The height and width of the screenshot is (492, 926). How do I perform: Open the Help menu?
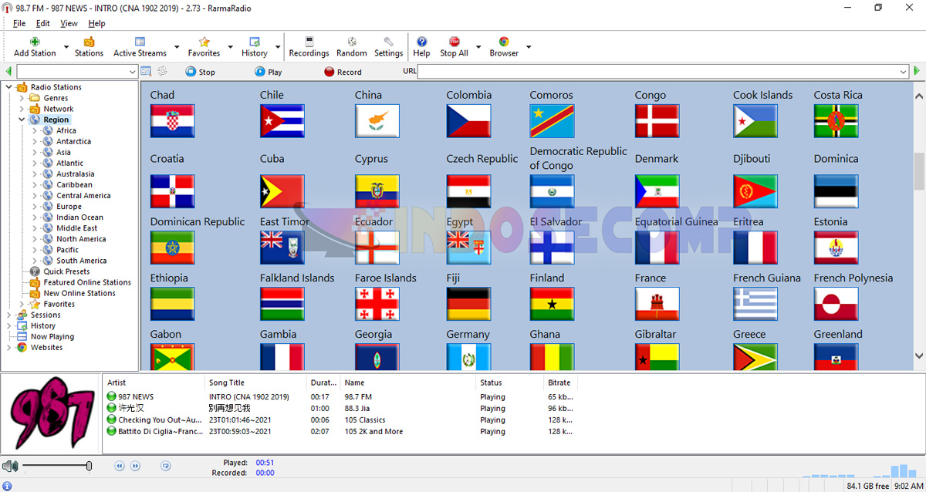pyautogui.click(x=96, y=23)
